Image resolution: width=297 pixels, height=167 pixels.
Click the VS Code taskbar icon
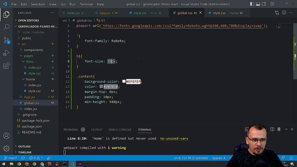[72, 164]
